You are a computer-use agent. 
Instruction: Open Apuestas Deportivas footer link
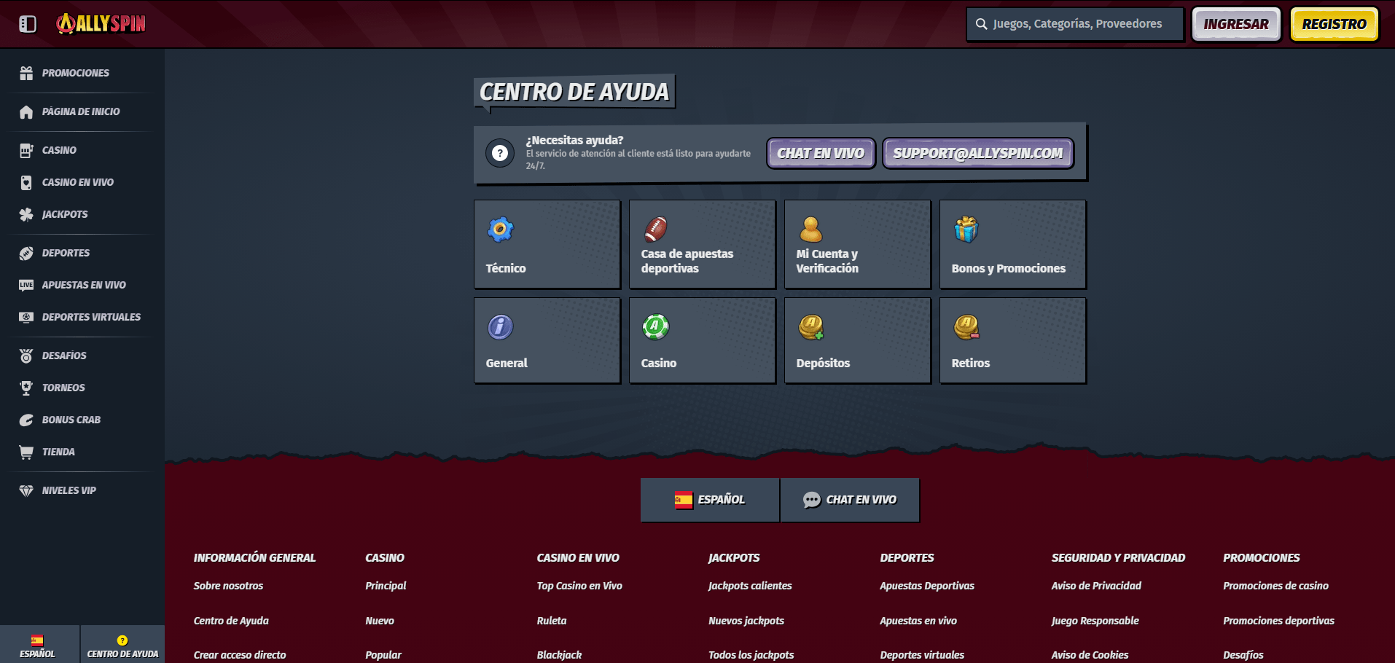(927, 586)
